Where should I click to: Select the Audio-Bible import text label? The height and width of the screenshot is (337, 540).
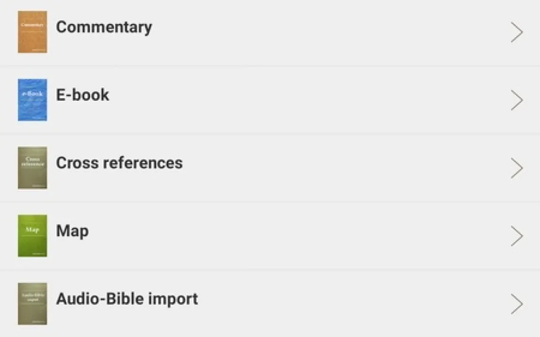click(127, 299)
